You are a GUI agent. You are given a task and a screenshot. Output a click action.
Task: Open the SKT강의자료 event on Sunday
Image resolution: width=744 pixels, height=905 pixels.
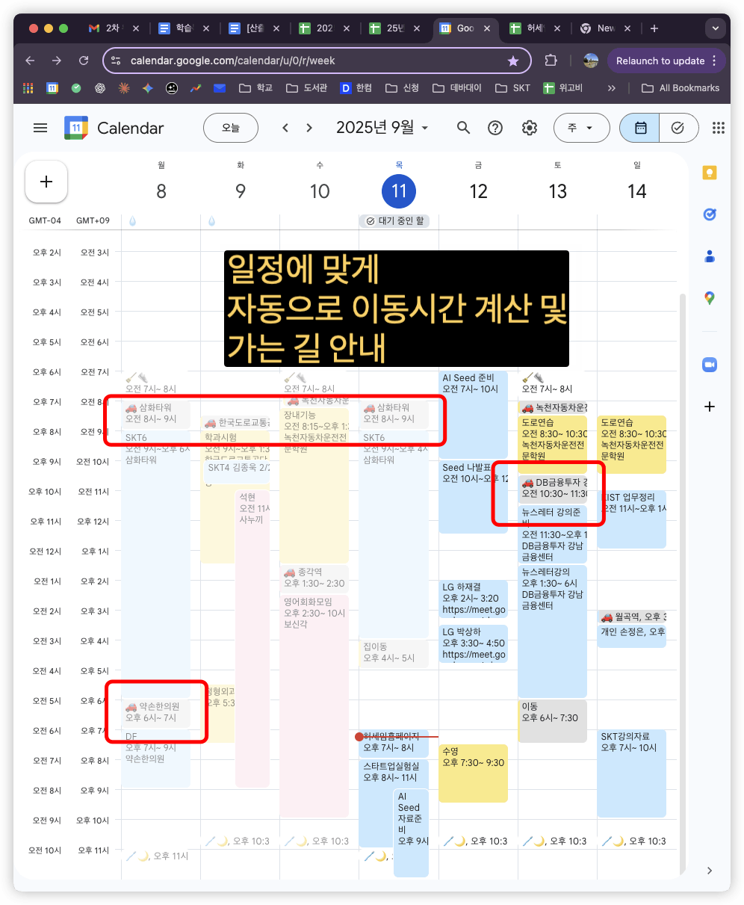[631, 773]
